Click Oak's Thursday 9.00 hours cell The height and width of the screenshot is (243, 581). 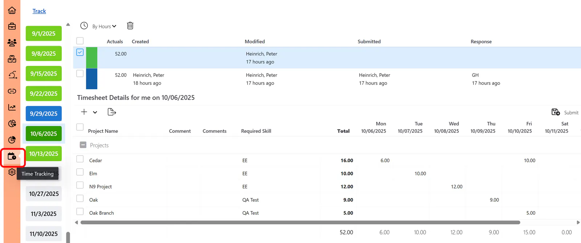[494, 200]
